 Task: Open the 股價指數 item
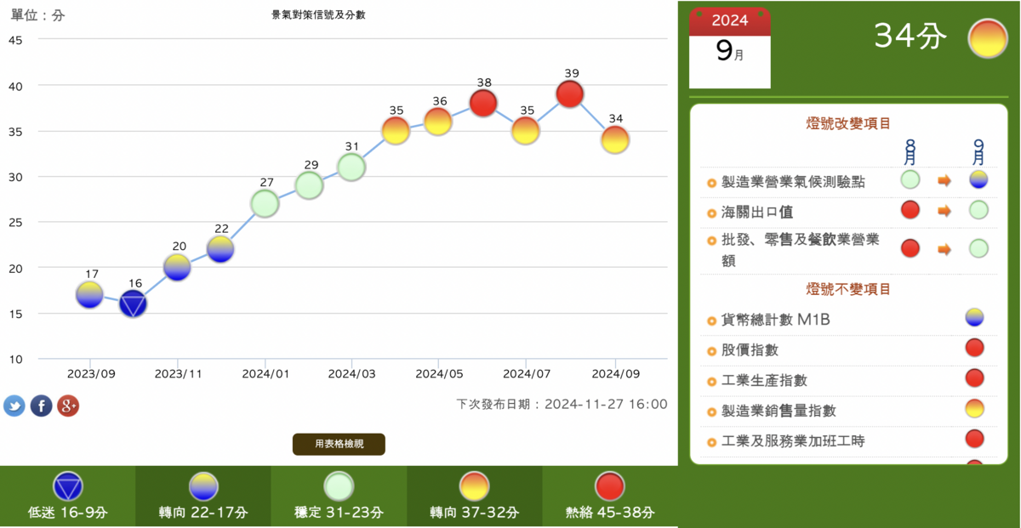pyautogui.click(x=750, y=350)
